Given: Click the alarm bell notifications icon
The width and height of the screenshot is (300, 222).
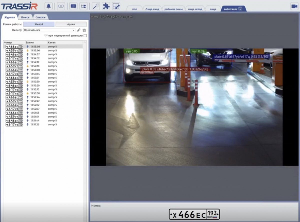Looking at the screenshot, I should 48,6.
